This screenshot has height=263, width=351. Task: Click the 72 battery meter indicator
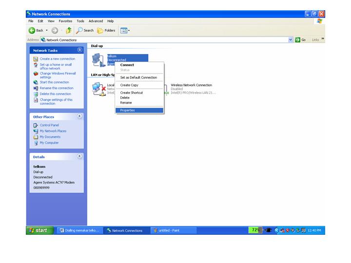[255, 230]
